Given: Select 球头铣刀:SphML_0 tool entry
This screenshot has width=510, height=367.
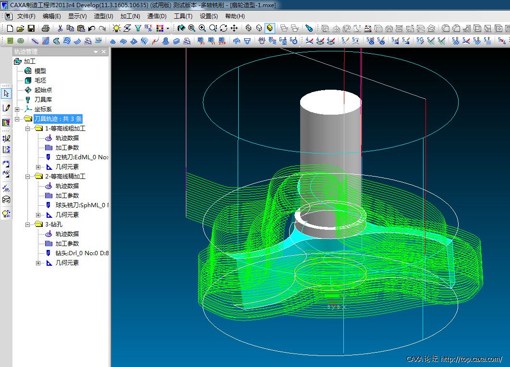Looking at the screenshot, I should (x=82, y=205).
